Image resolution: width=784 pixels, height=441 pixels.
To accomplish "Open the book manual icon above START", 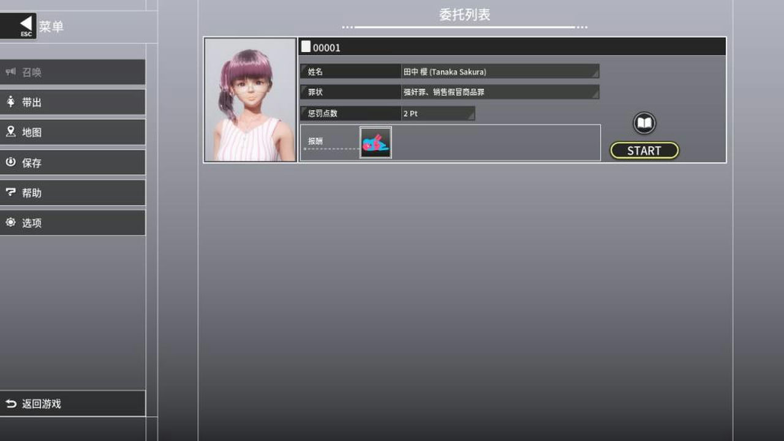I will click(644, 123).
